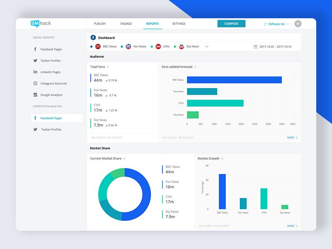
Task: Open Twitter Profiles under Social Insights
Action: (50, 61)
